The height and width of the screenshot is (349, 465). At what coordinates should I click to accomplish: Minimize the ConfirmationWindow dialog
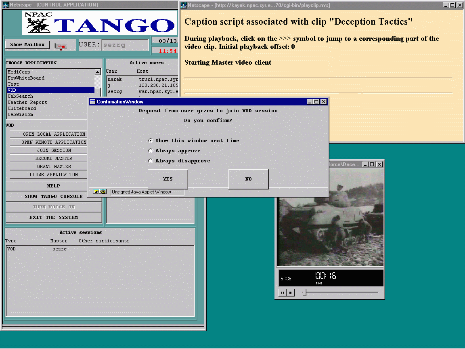(x=310, y=102)
